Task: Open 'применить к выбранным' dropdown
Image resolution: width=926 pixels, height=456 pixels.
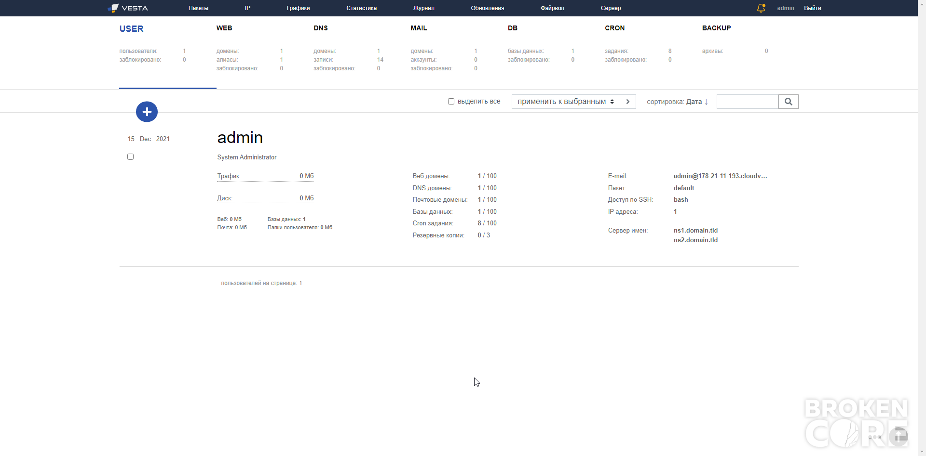Action: (x=566, y=102)
